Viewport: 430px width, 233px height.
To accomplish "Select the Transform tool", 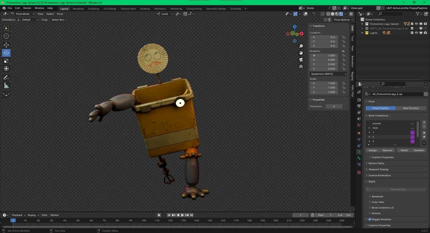I will point(6,69).
